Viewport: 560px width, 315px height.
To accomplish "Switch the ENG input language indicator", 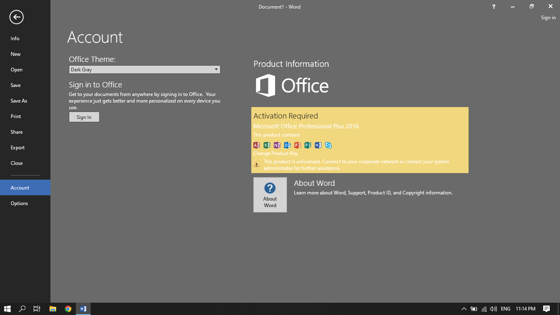I will (505, 309).
